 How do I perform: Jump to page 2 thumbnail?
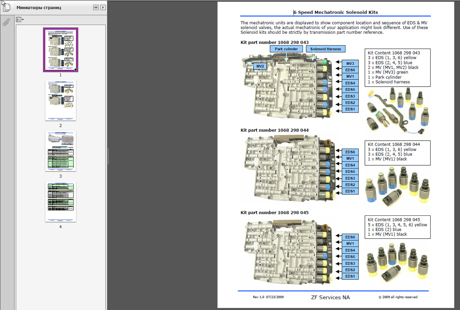coord(60,101)
